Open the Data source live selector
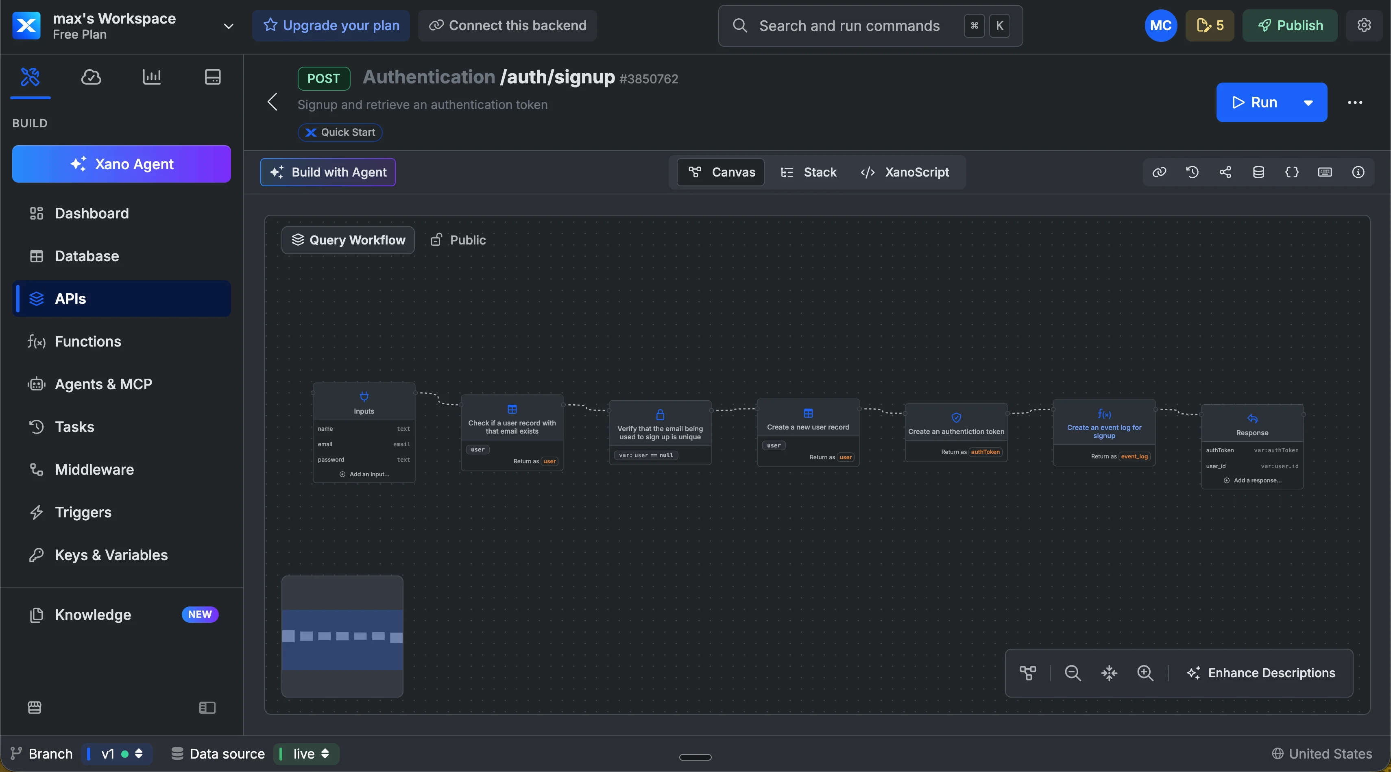Image resolution: width=1391 pixels, height=772 pixels. pos(306,754)
